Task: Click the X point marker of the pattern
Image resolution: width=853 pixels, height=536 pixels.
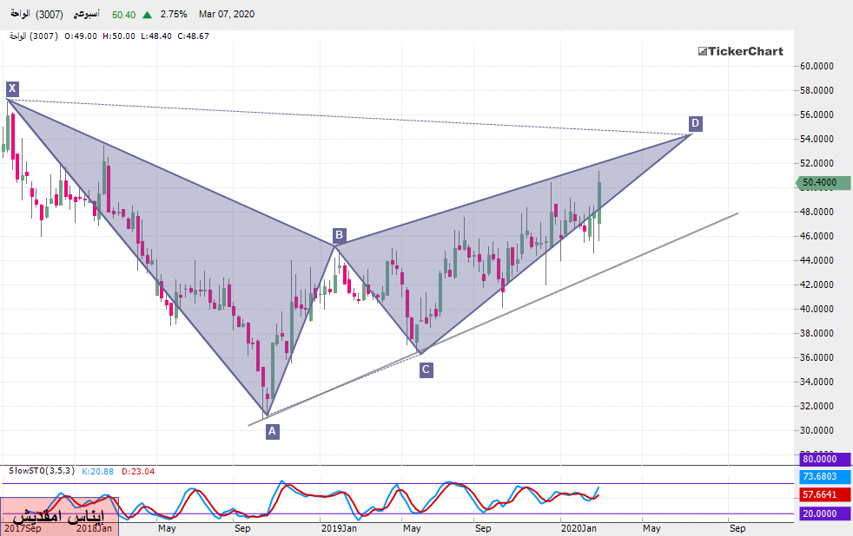Action: click(x=12, y=88)
